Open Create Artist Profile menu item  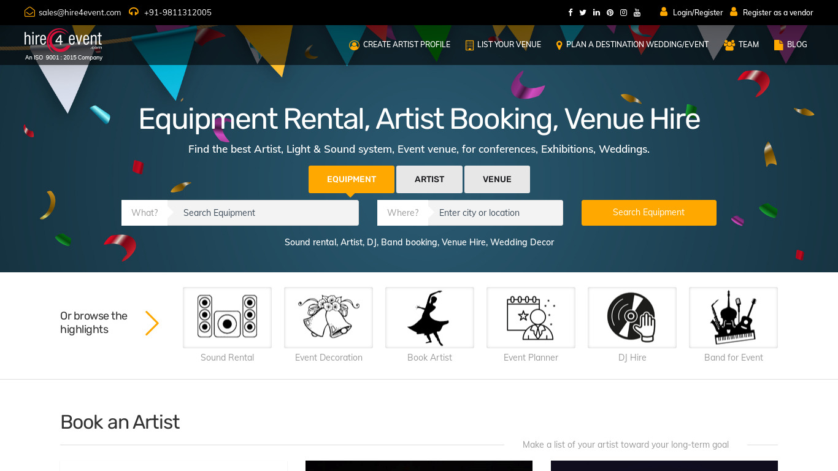click(x=399, y=45)
